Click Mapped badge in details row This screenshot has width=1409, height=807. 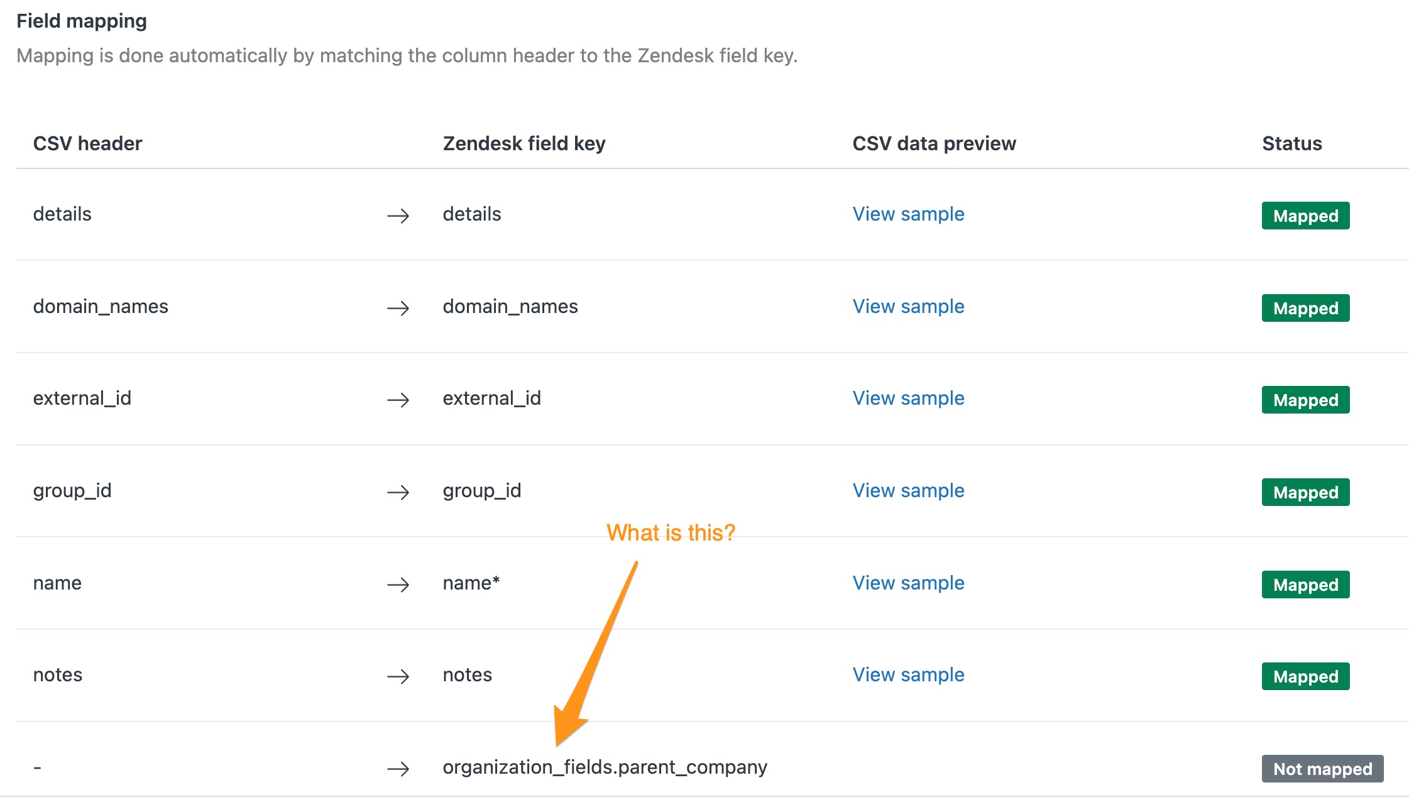coord(1305,216)
